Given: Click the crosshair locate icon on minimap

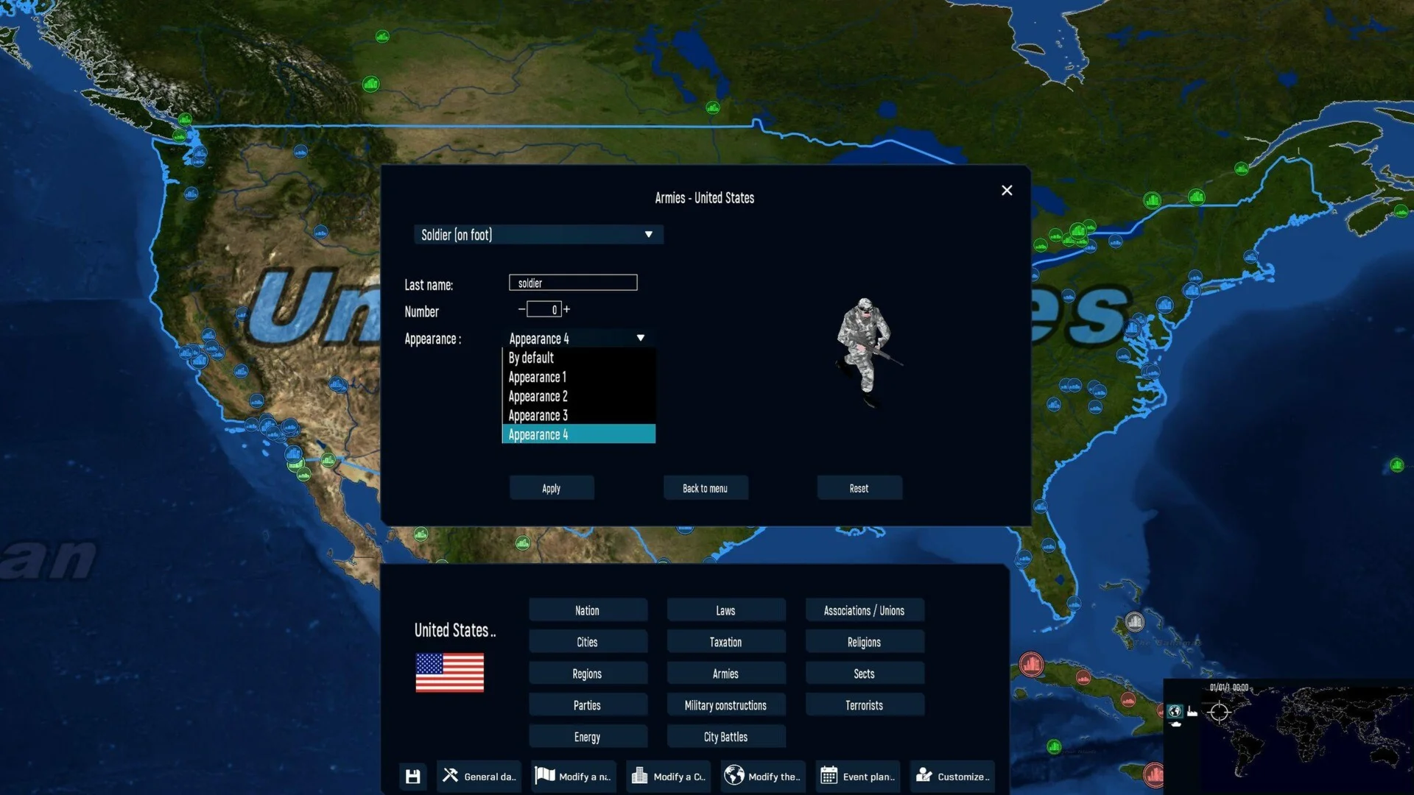Looking at the screenshot, I should (x=1219, y=712).
